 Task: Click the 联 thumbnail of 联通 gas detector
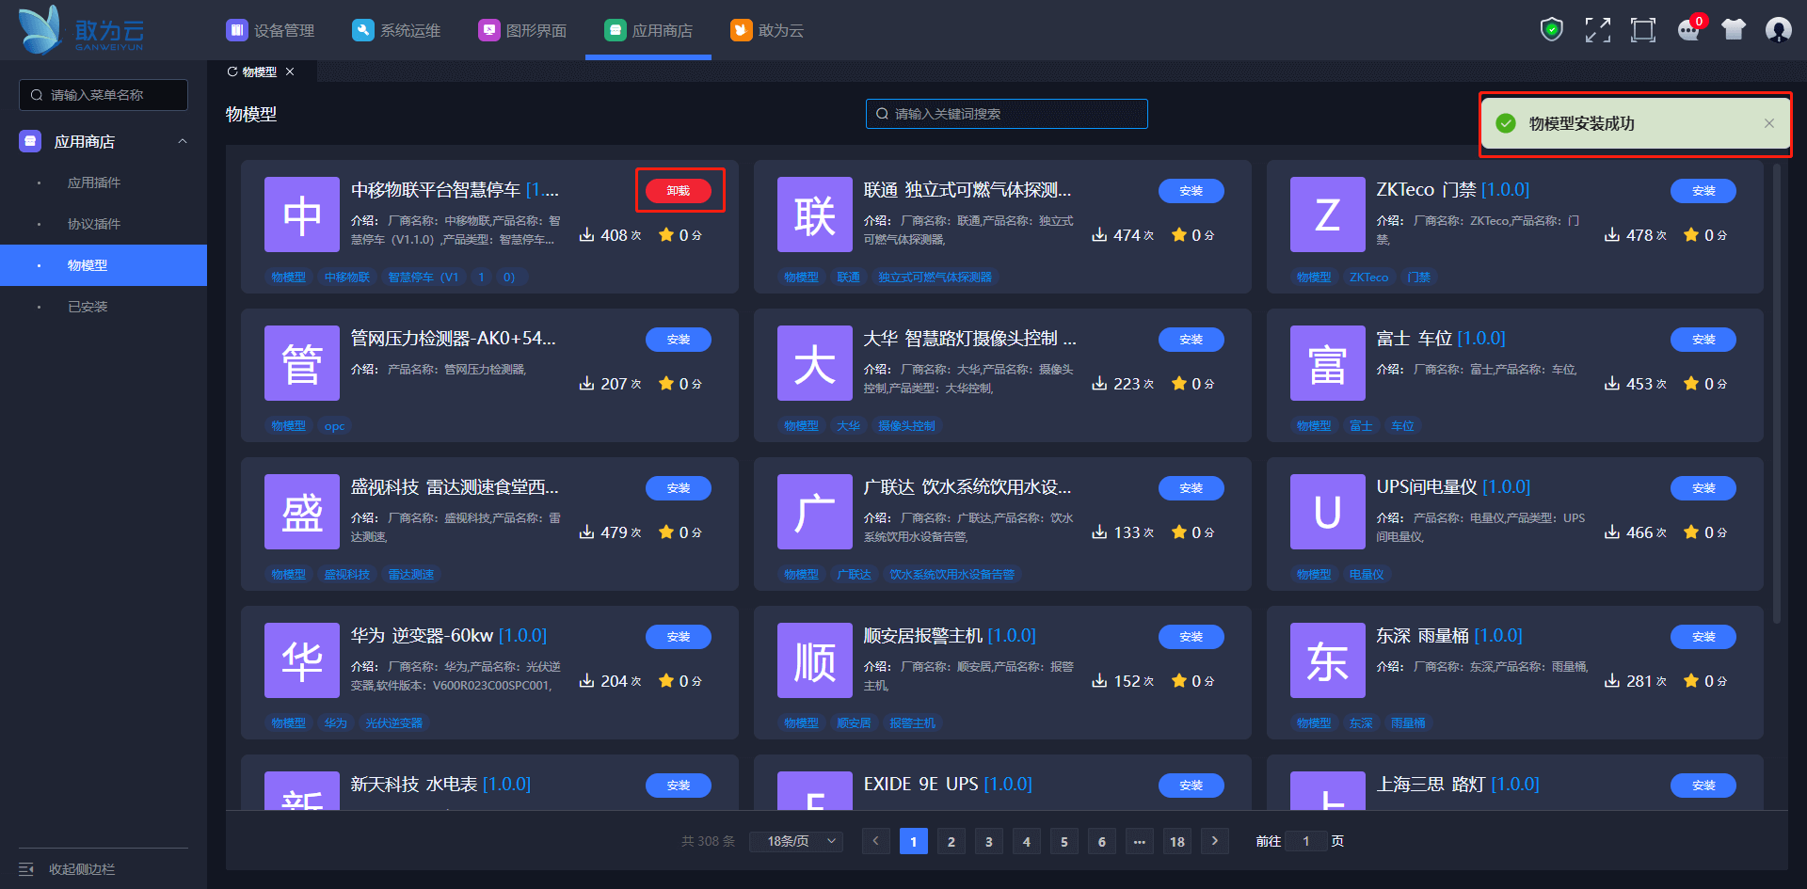pyautogui.click(x=815, y=214)
